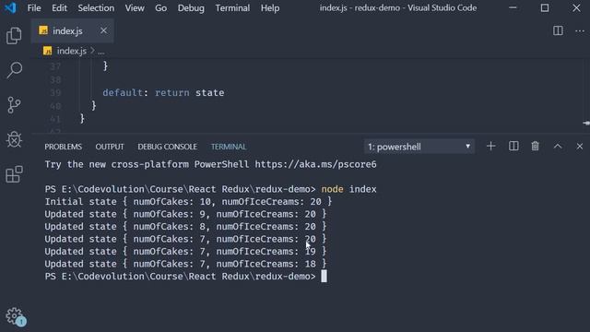The image size is (590, 332).
Task: Open the Search view in activity bar
Action: point(15,70)
